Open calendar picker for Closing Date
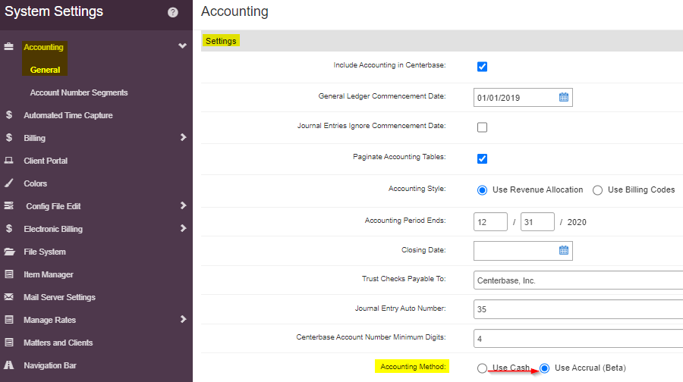Viewport: 683px width, 382px height. point(564,250)
